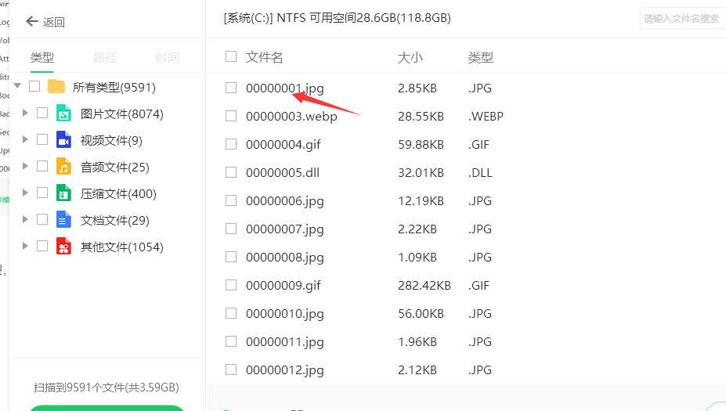Viewport: 726px width, 411px height.
Task: Click the picture files icon
Action: [x=63, y=114]
